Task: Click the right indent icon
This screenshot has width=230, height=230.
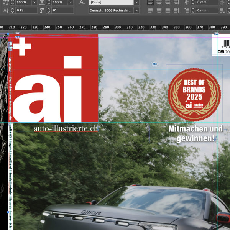Action: tap(222, 2)
